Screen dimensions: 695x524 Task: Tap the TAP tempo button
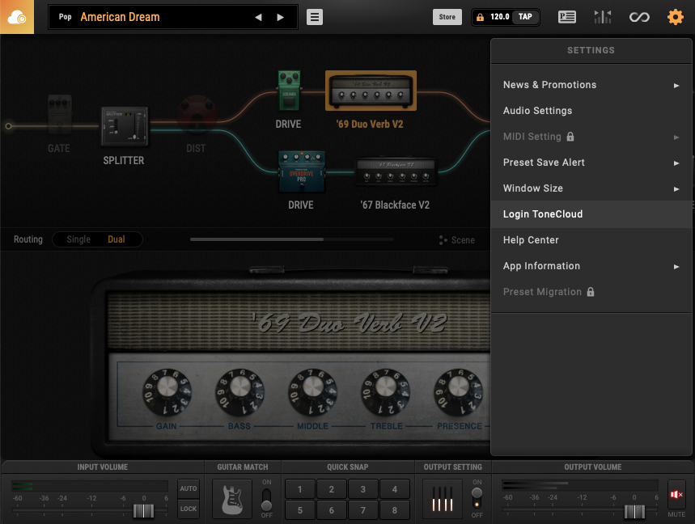coord(525,17)
